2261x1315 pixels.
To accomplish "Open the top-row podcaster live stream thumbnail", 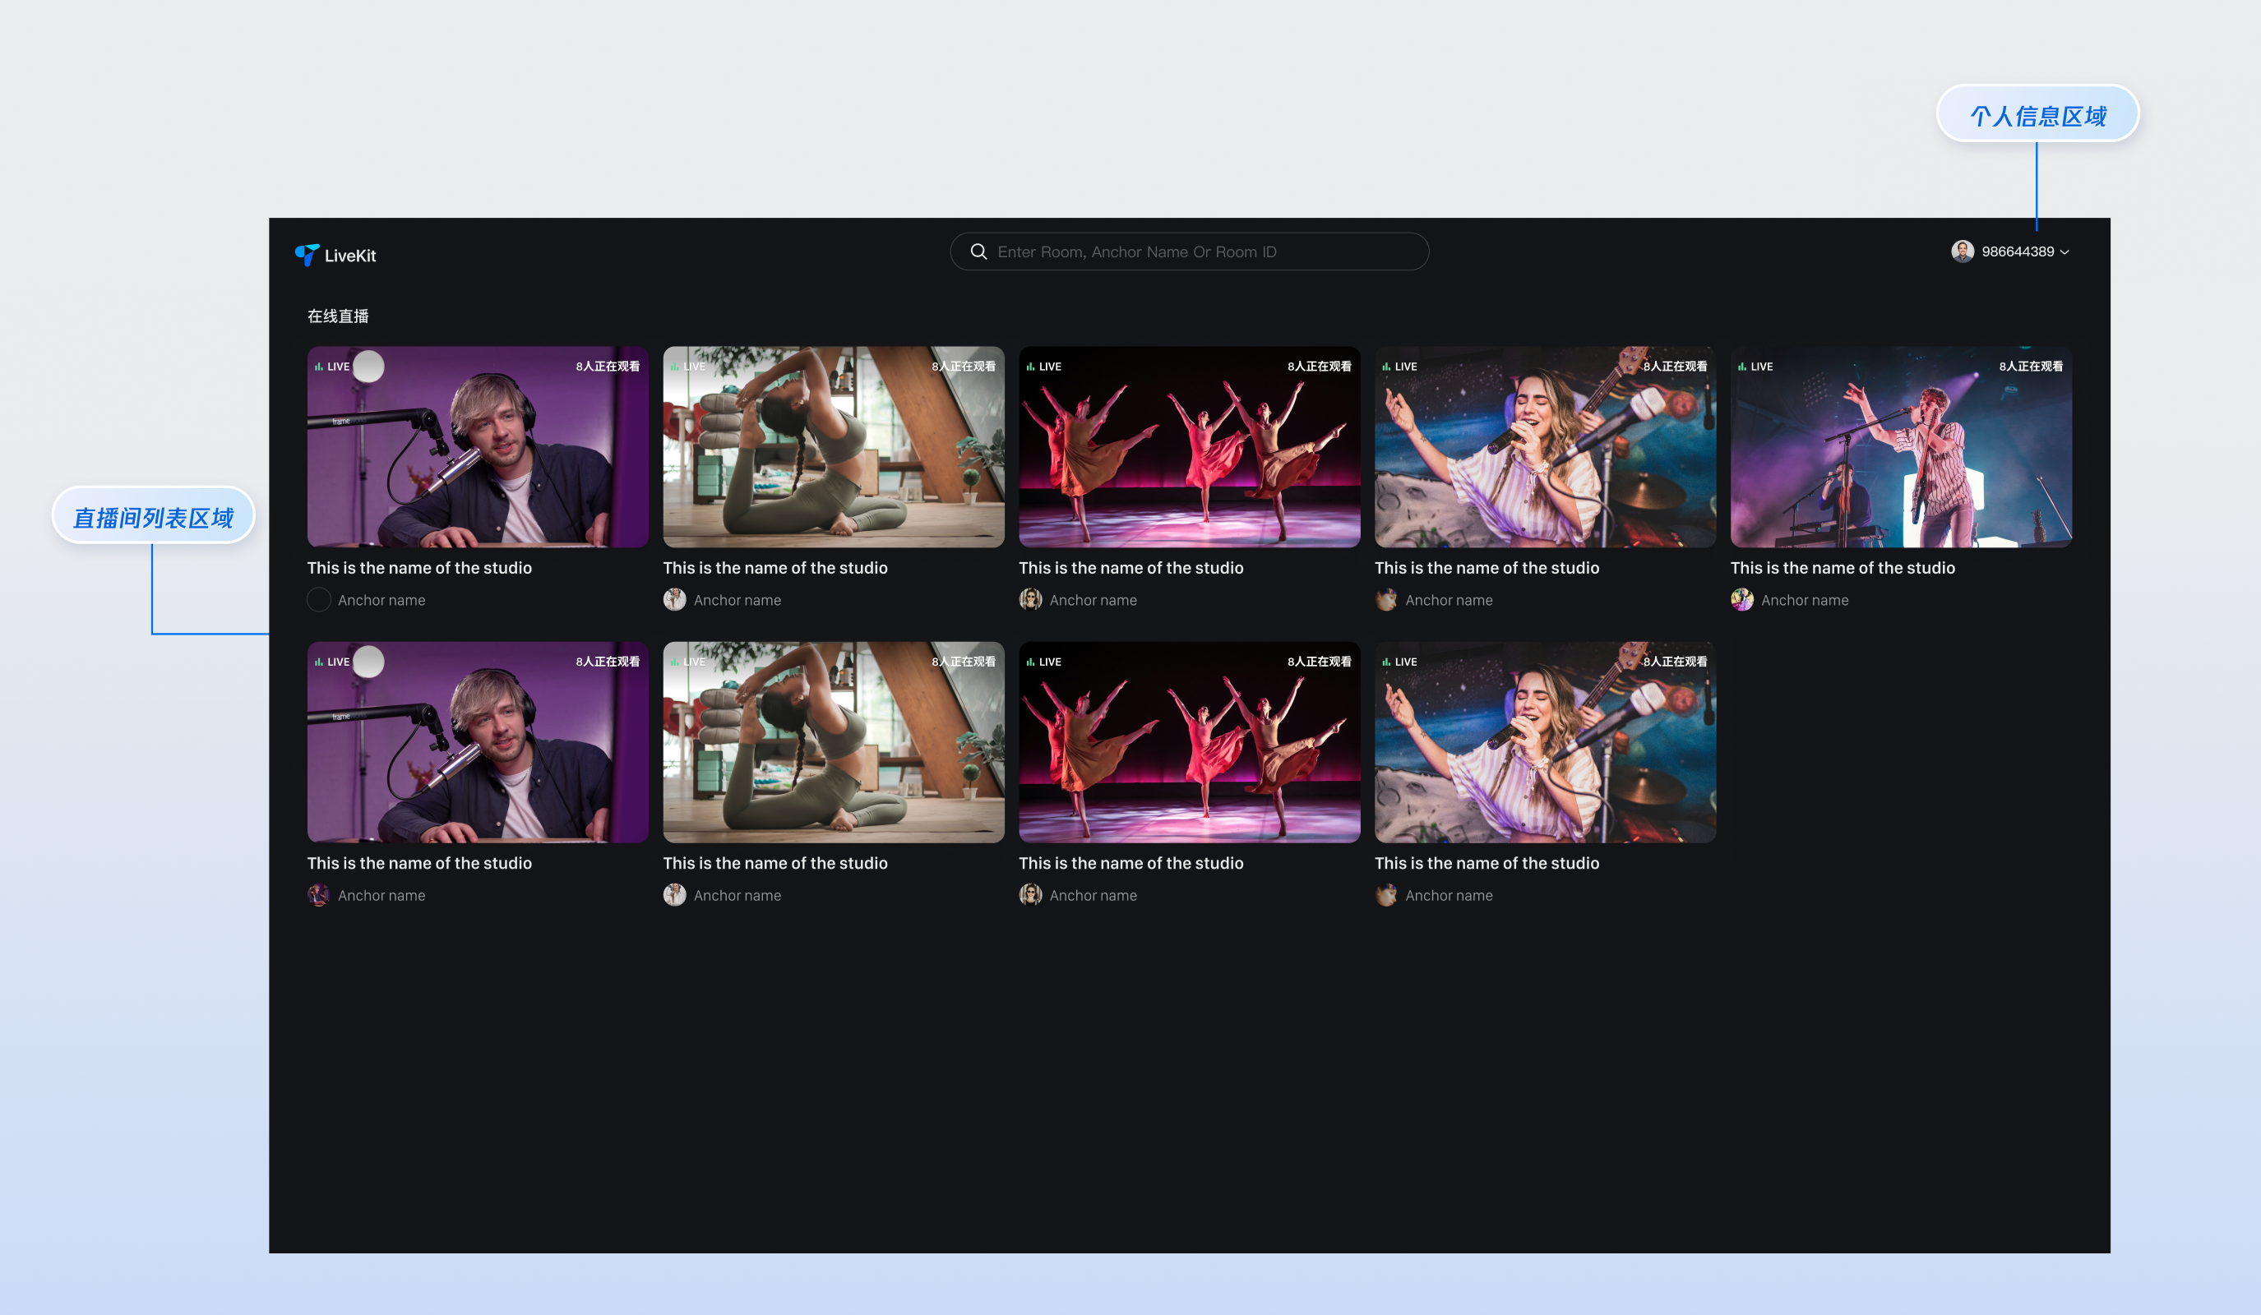I will click(x=478, y=447).
